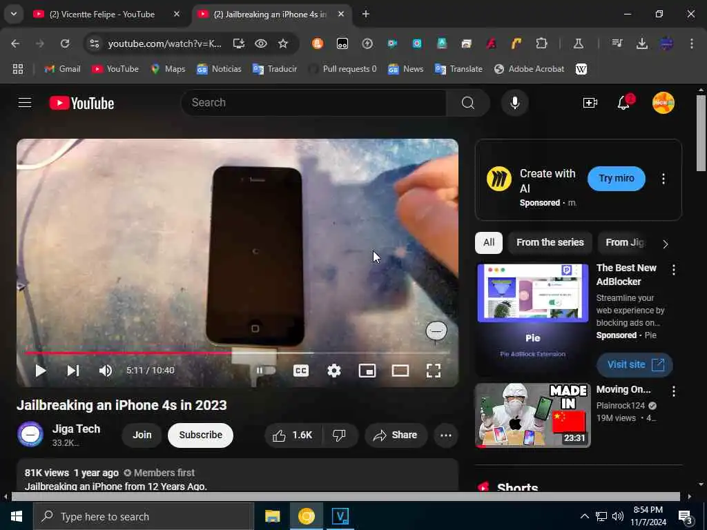Screen dimensions: 707x530
Task: Open Pie AdBlocker ad options menu
Action: tap(674, 270)
